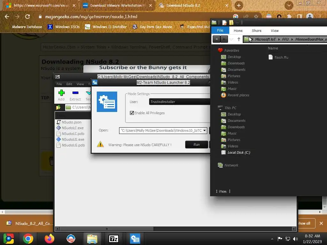Select NSudoLG.exe in 7-Zip list
Viewport: 327px width, 245px height.
(x=71, y=139)
